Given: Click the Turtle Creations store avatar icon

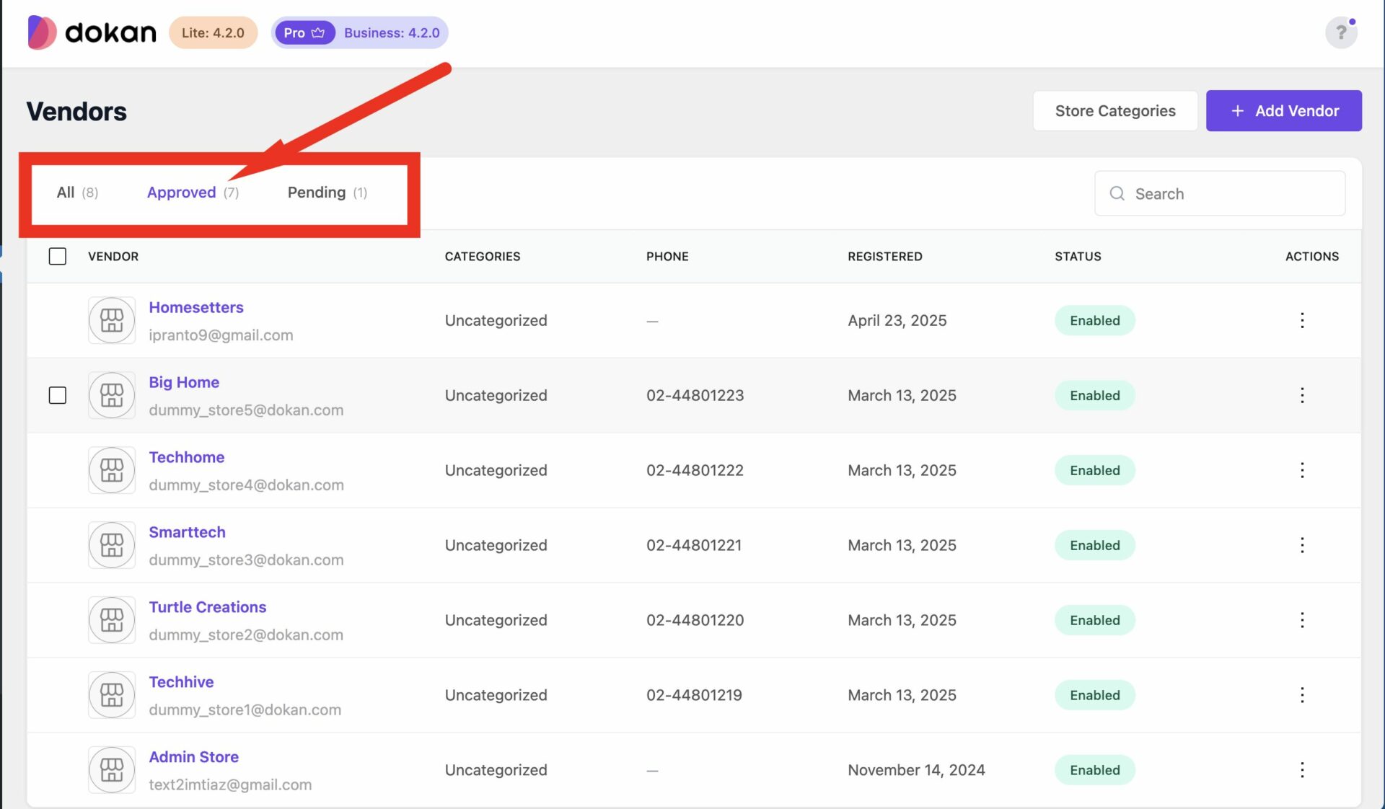Looking at the screenshot, I should coord(112,620).
